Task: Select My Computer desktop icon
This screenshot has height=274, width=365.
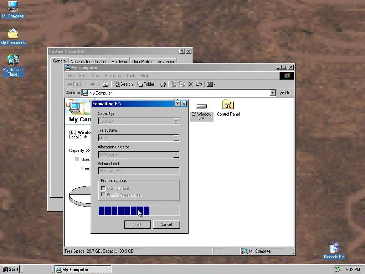Action: [x=13, y=10]
